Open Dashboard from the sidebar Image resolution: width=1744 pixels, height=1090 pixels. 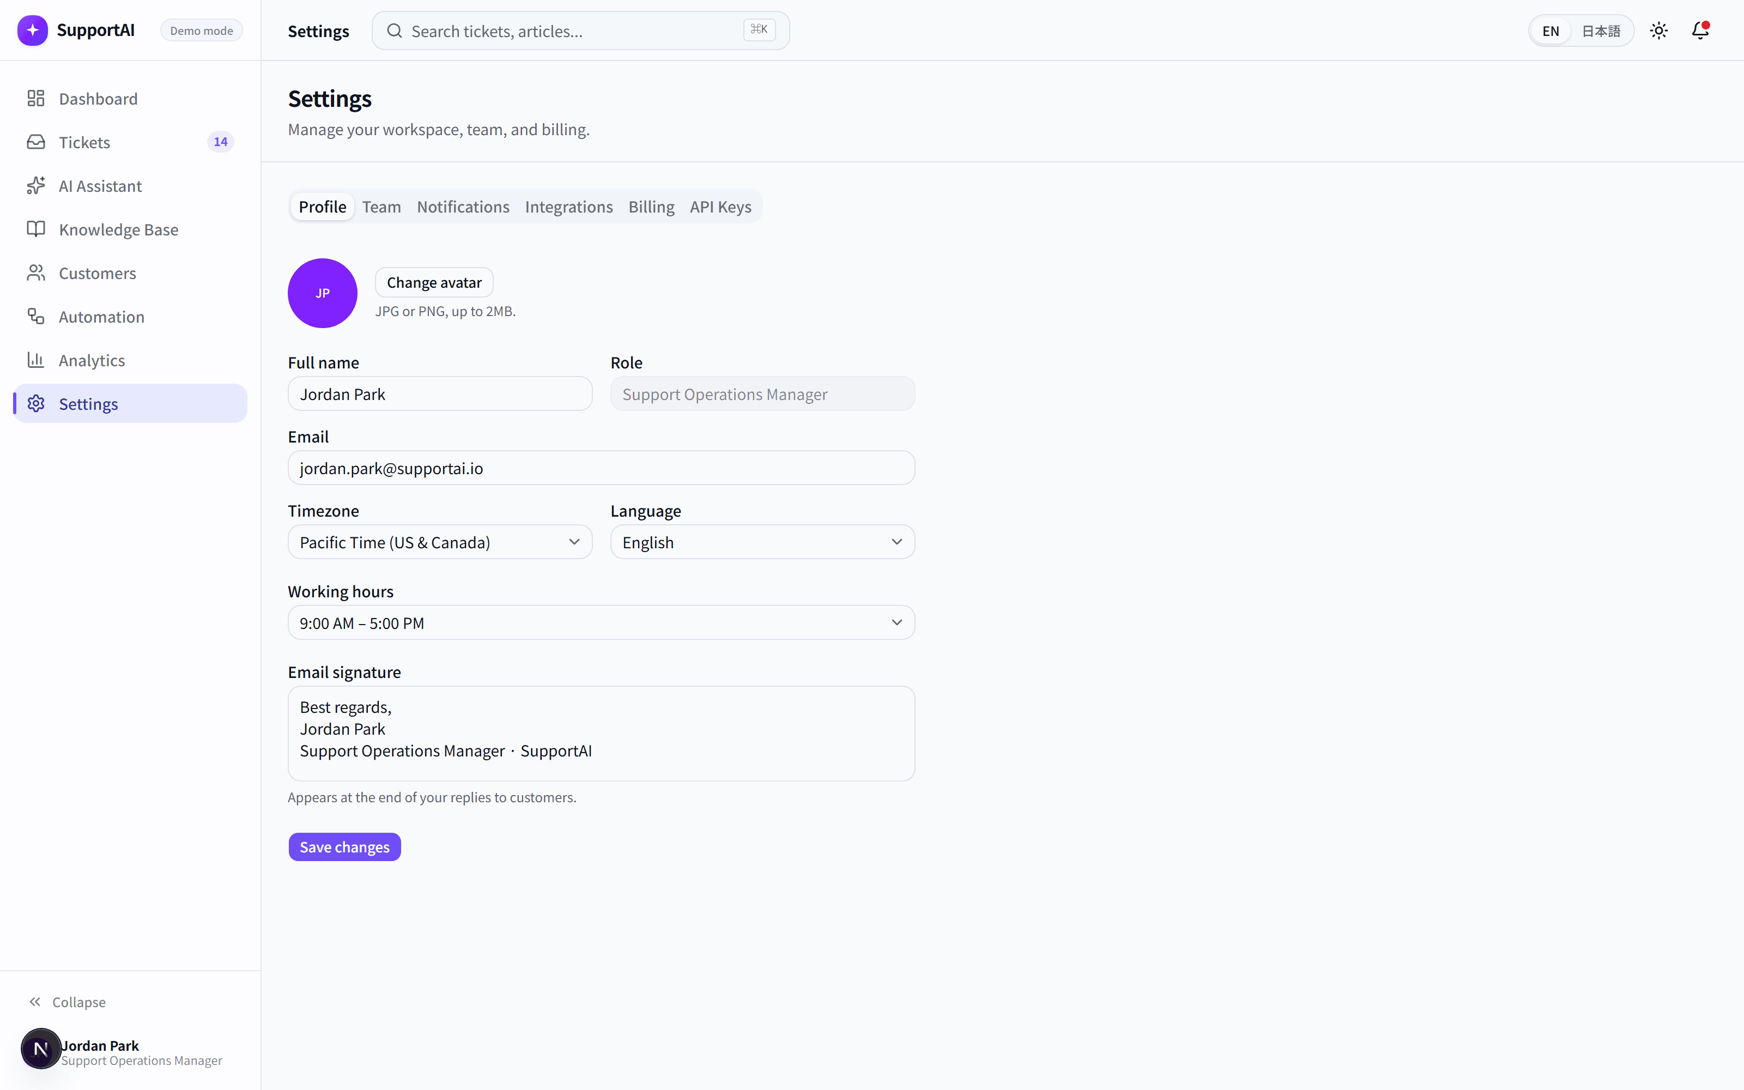(x=130, y=99)
